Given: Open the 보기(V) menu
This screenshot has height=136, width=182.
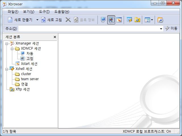Looking at the screenshot, I should [x=28, y=12].
